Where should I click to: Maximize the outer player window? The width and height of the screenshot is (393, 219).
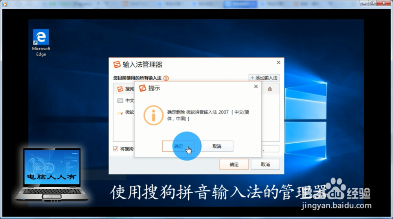(373, 3)
